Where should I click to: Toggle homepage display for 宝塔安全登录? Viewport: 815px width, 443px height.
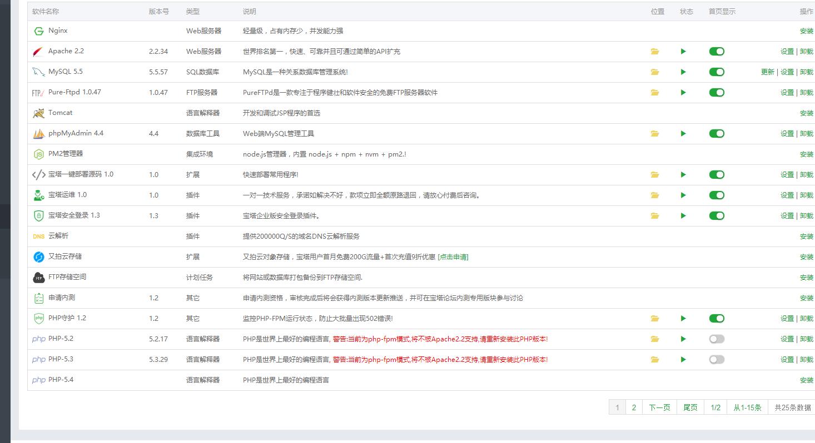[x=717, y=216]
